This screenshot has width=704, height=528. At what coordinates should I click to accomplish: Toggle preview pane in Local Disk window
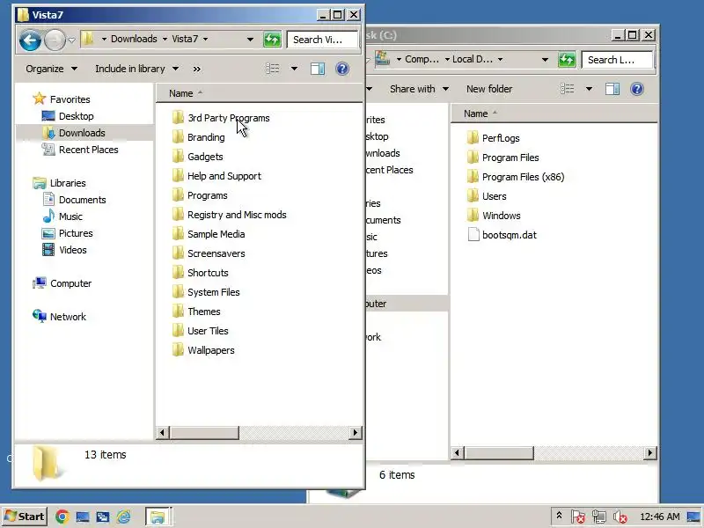point(612,89)
